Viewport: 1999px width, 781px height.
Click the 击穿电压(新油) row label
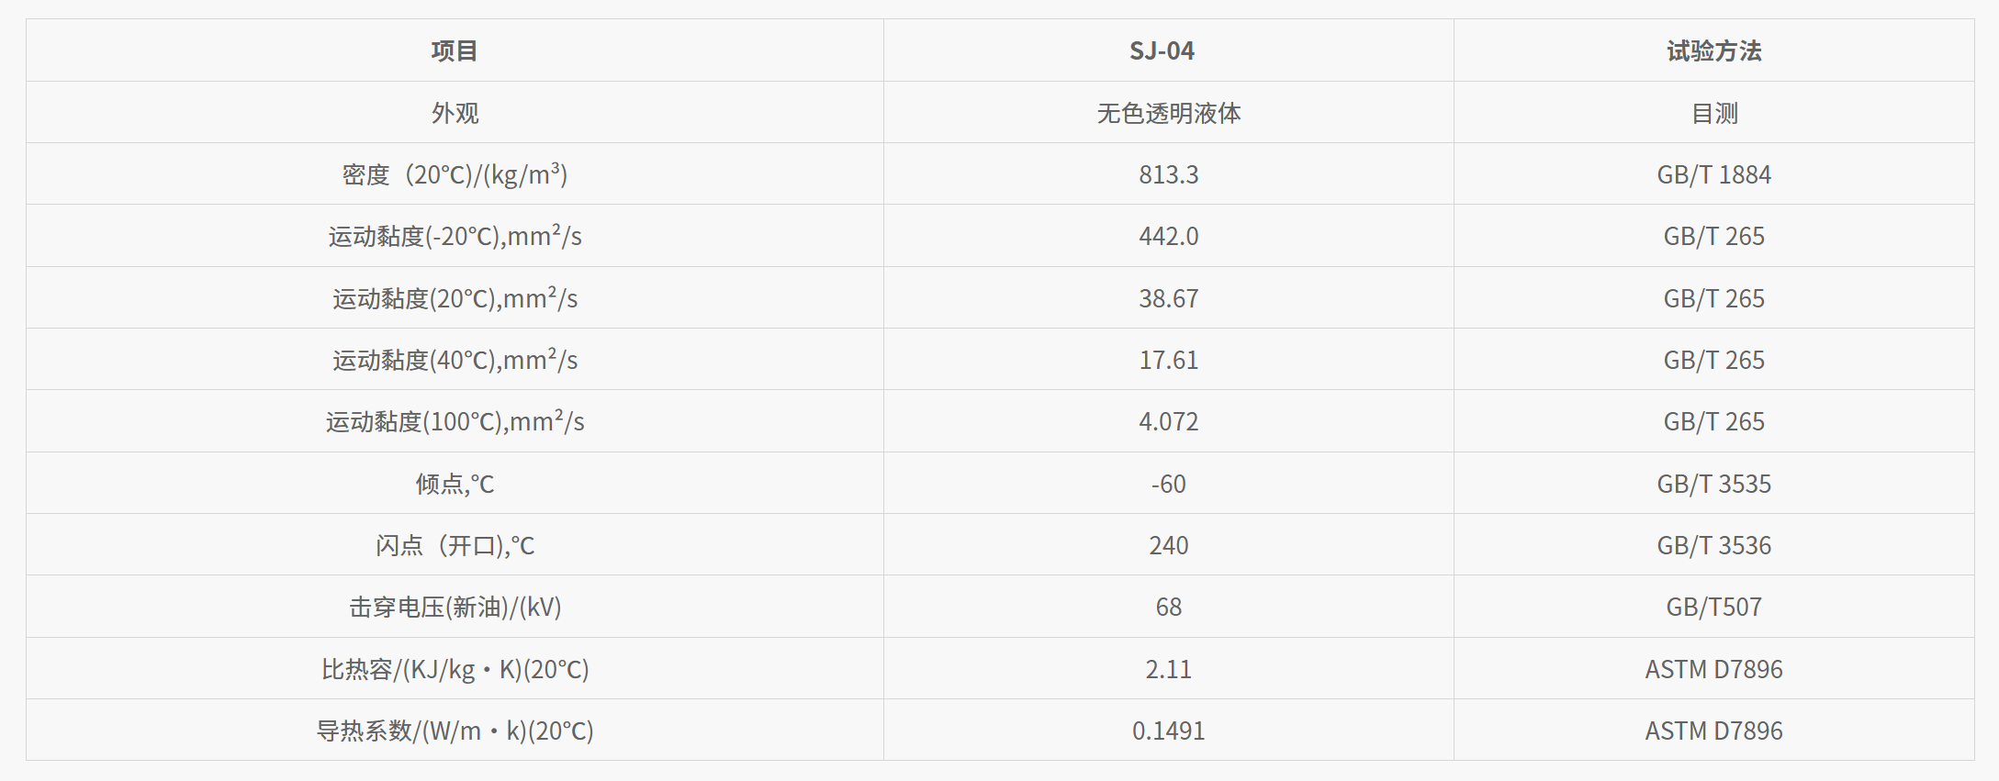(x=455, y=607)
